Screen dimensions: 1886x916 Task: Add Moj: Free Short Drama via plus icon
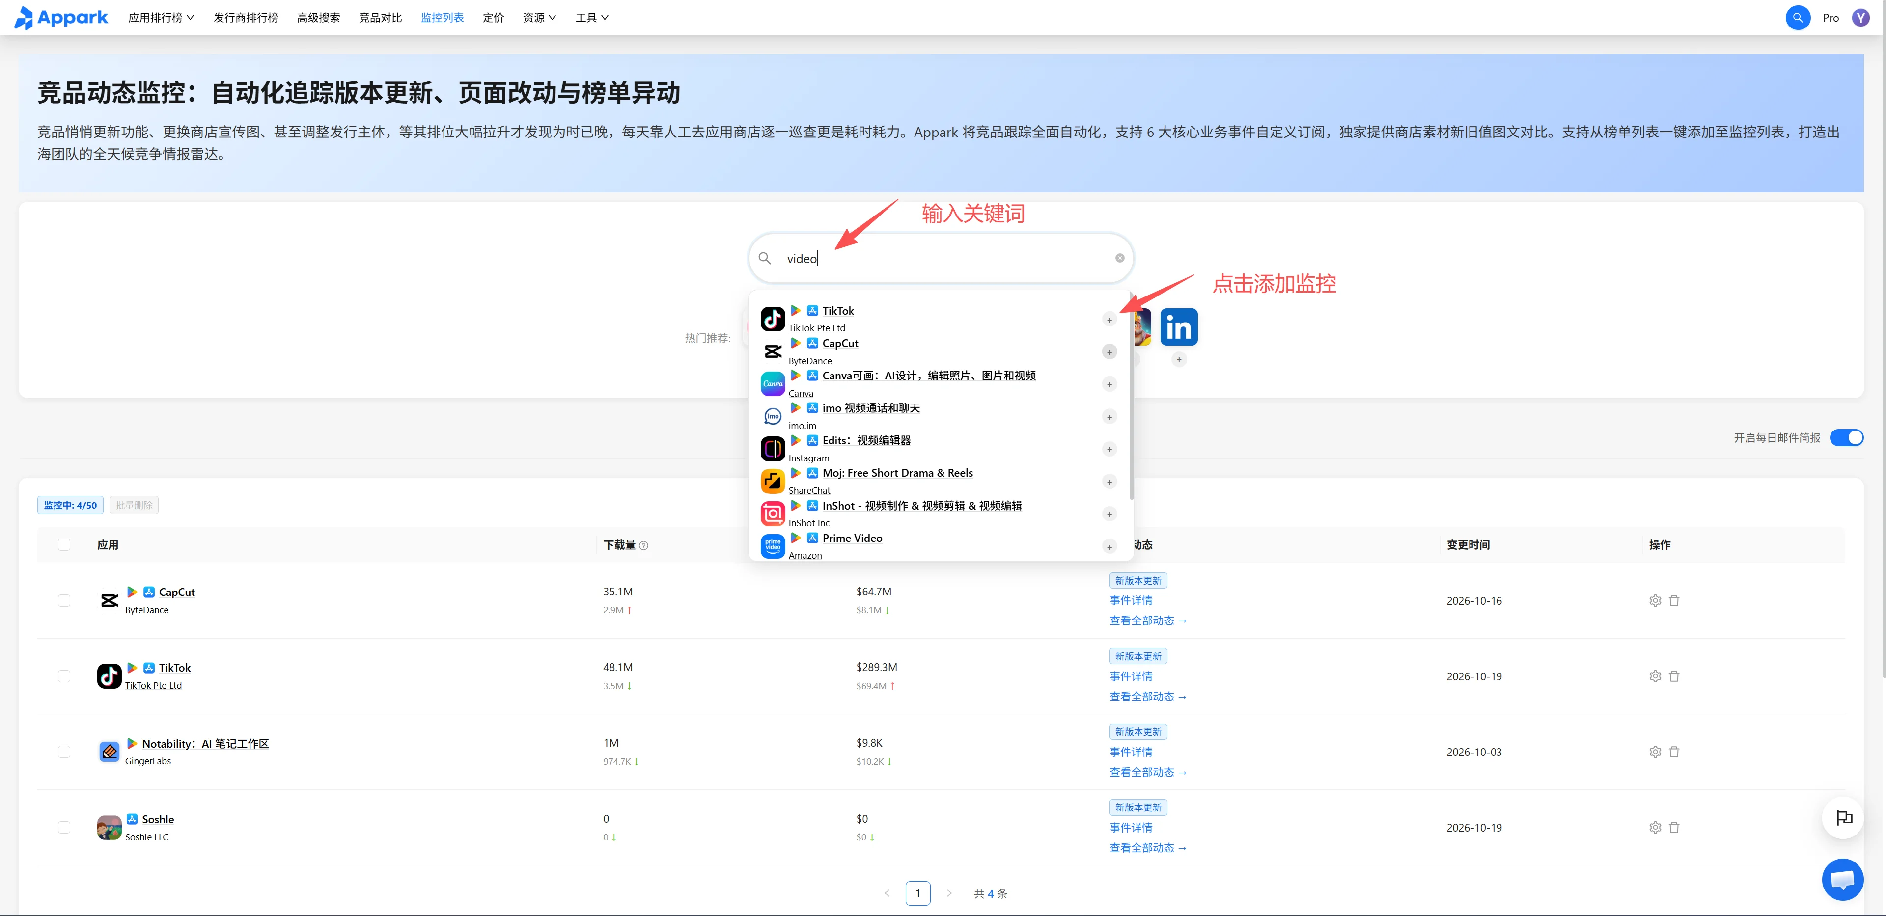coord(1109,482)
